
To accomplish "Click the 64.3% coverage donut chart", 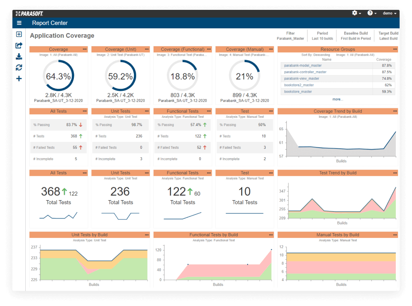I will (58, 75).
